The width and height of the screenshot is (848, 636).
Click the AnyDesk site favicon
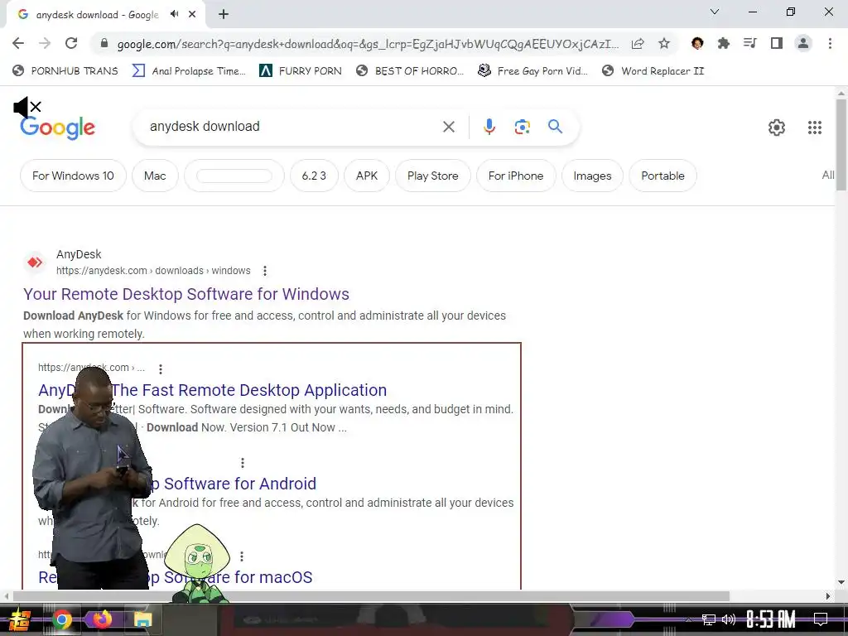pos(35,263)
